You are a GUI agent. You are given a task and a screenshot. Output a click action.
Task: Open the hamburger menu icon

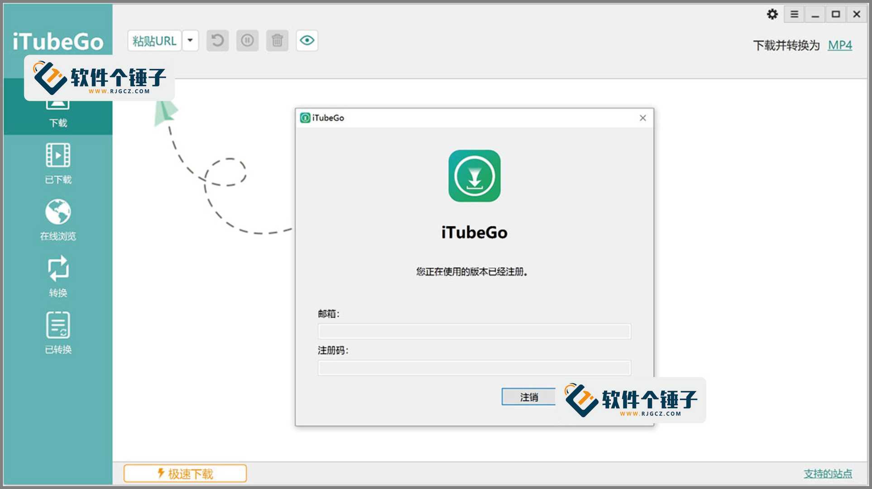point(794,14)
